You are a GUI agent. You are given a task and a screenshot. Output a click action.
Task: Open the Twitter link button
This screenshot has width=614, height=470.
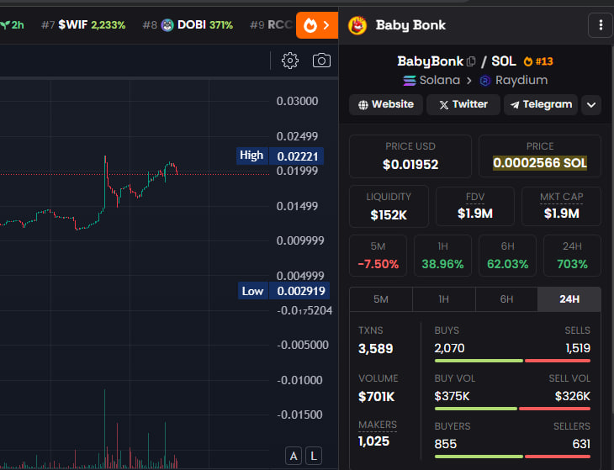pyautogui.click(x=463, y=104)
